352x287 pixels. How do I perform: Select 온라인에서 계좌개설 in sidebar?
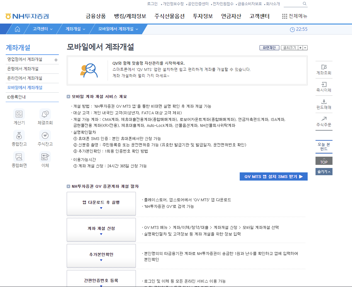tap(32, 78)
